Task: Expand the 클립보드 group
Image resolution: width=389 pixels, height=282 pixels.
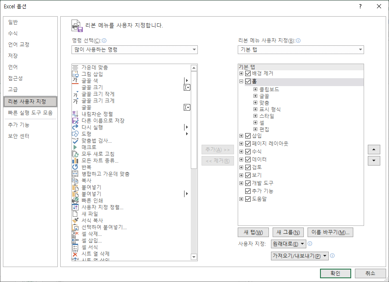Action: [255, 89]
